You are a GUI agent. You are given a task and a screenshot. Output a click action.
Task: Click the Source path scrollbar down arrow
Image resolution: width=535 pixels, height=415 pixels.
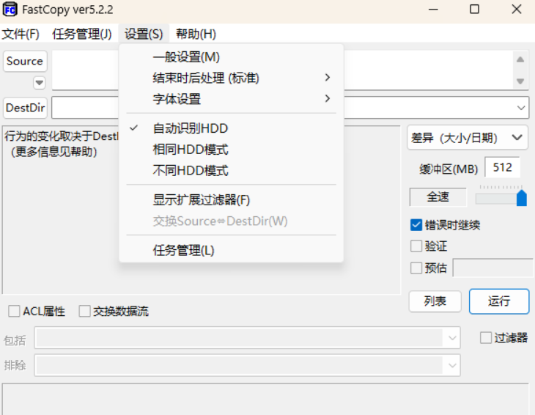520,81
